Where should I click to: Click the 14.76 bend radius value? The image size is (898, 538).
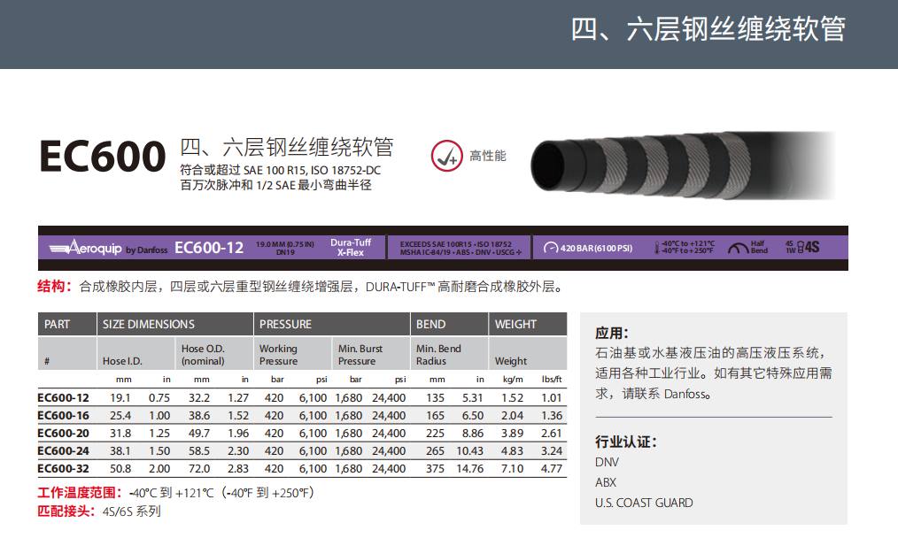[469, 469]
